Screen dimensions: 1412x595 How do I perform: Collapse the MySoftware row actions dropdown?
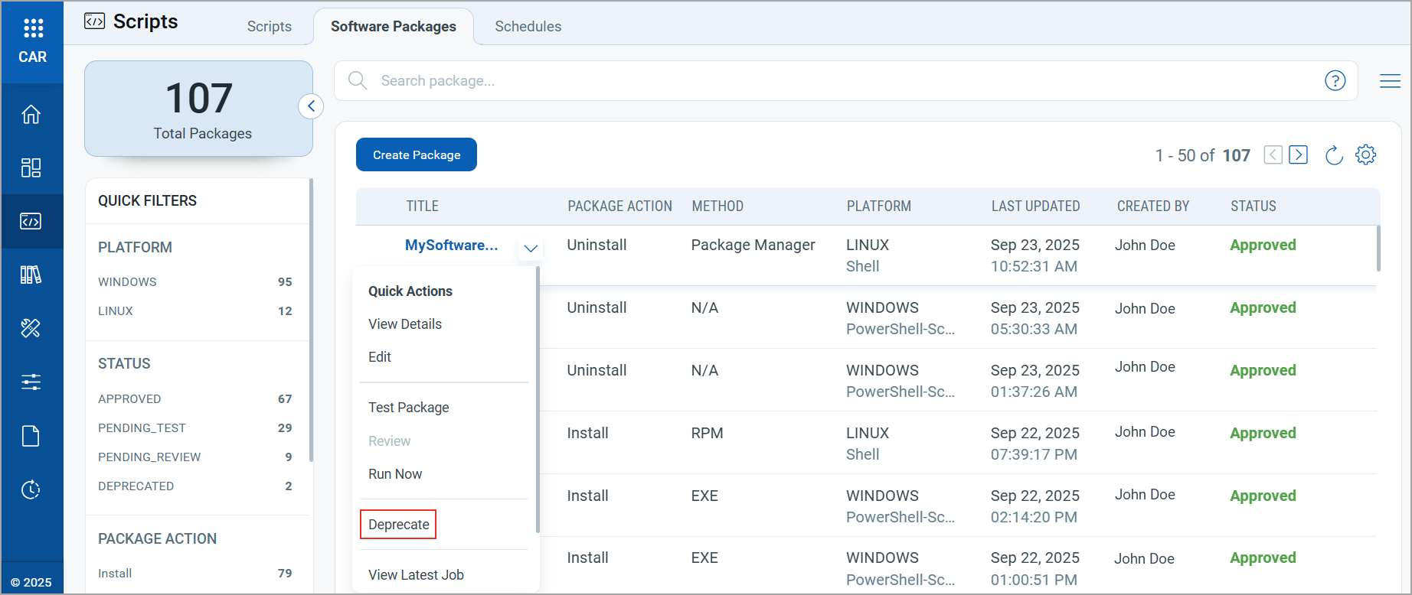pos(531,249)
